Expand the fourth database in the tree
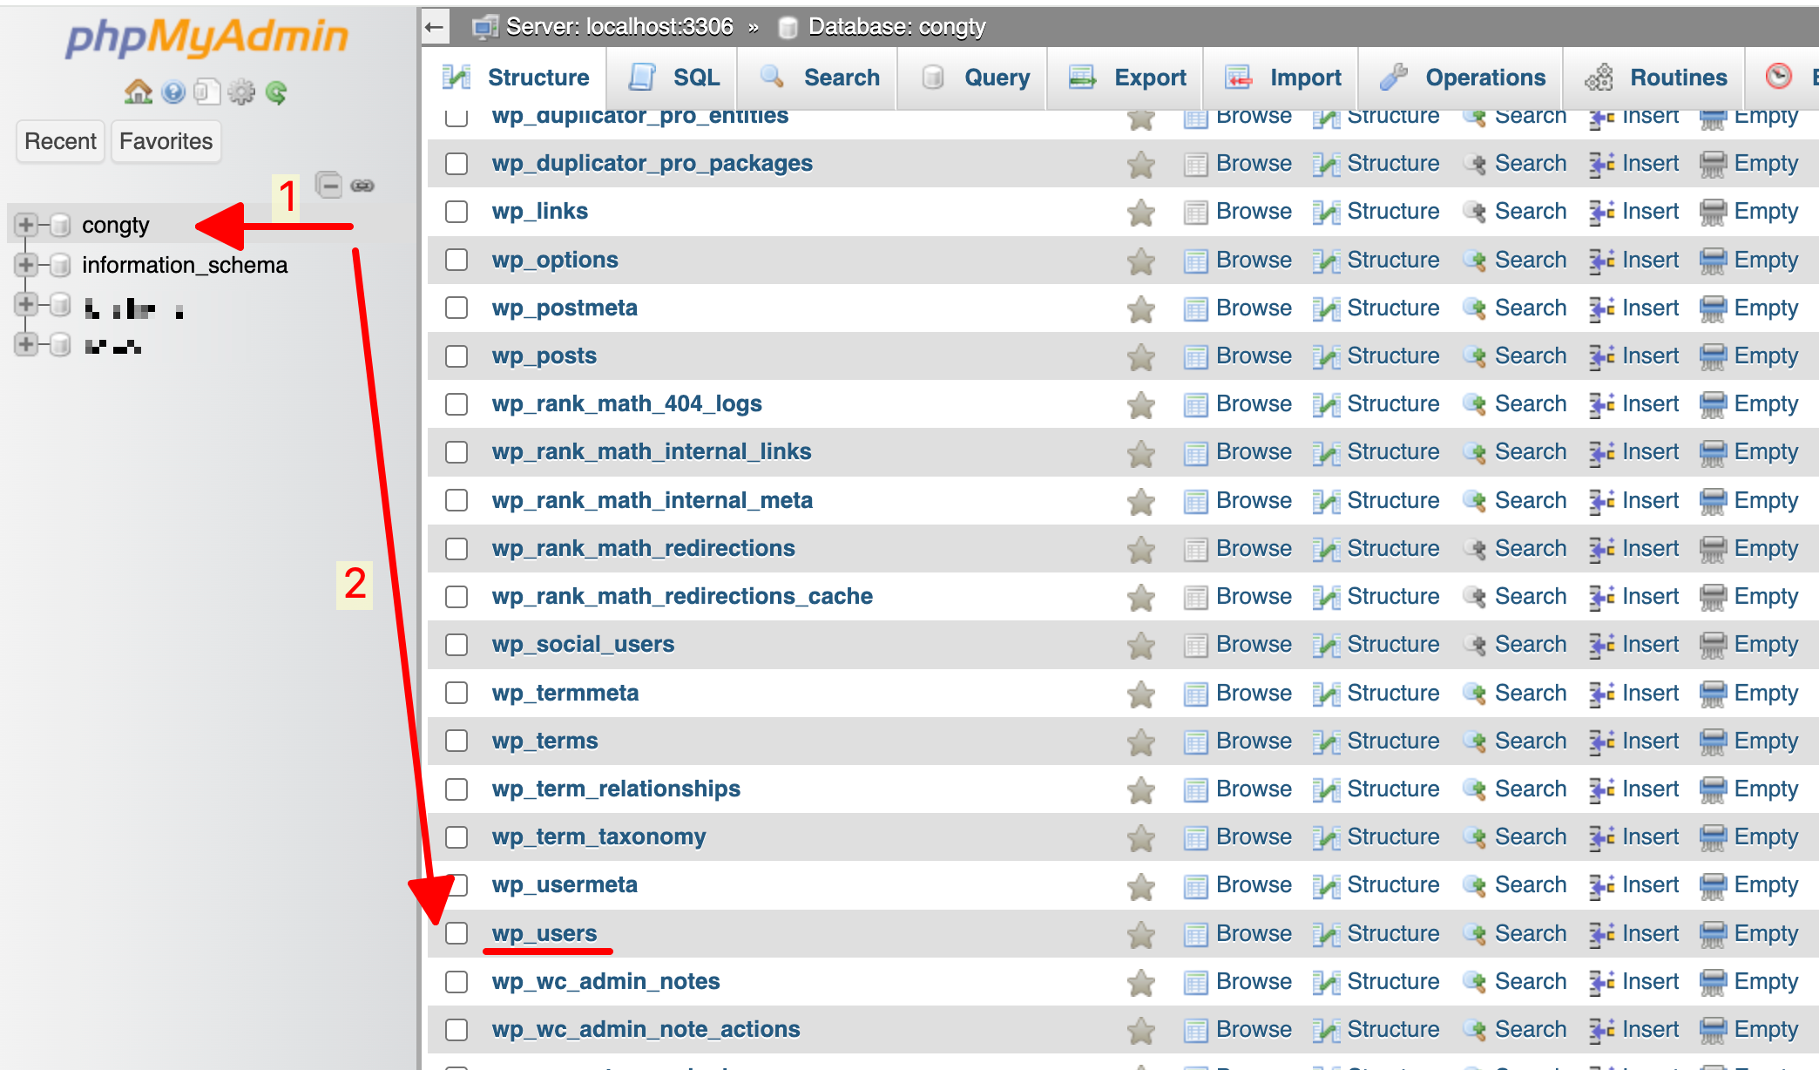 pos(26,344)
